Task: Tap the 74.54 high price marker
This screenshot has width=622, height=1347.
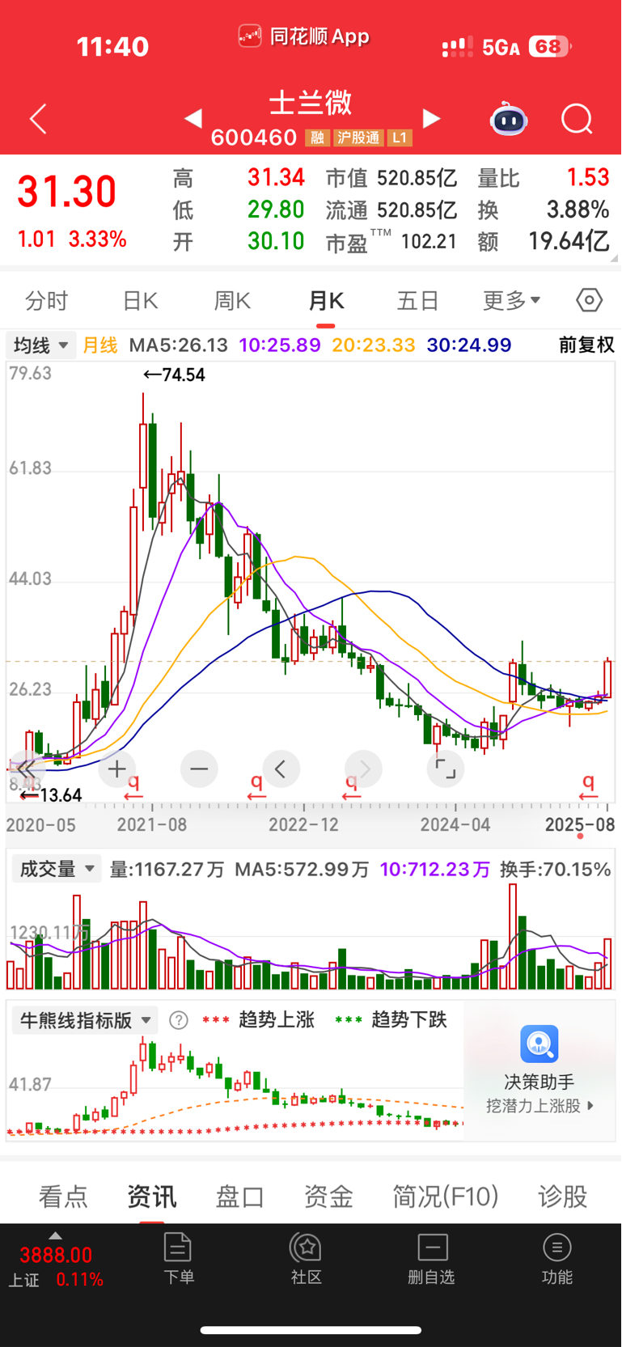Action: [174, 375]
